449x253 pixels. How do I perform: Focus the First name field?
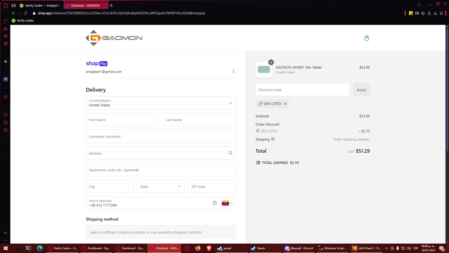(122, 120)
